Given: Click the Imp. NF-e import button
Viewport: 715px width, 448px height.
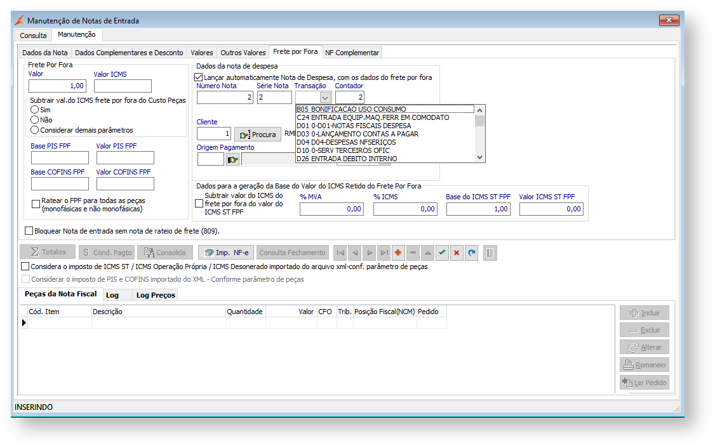Looking at the screenshot, I should (226, 253).
